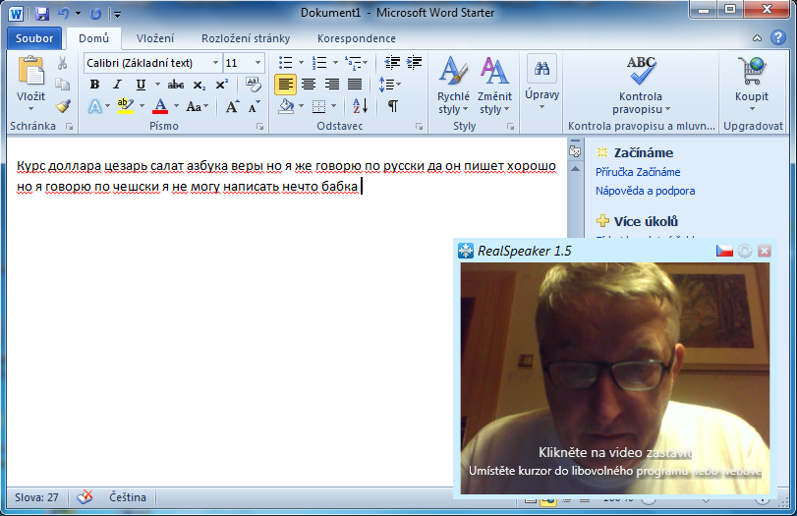Clear formatting with the eraser icon
This screenshot has width=797, height=516.
253,85
